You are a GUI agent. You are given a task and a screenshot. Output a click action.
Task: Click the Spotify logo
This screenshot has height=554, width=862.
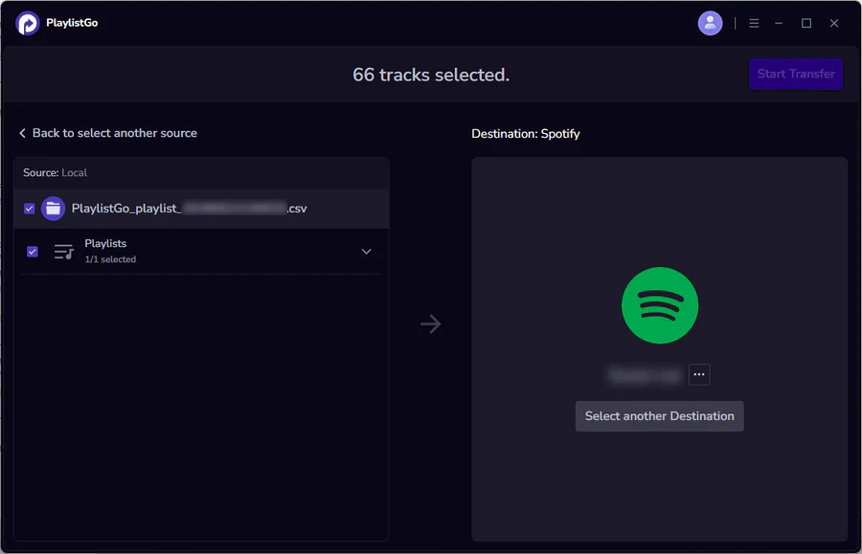tap(660, 305)
